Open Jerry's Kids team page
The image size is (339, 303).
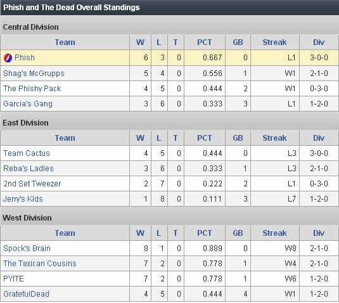[x=23, y=199]
